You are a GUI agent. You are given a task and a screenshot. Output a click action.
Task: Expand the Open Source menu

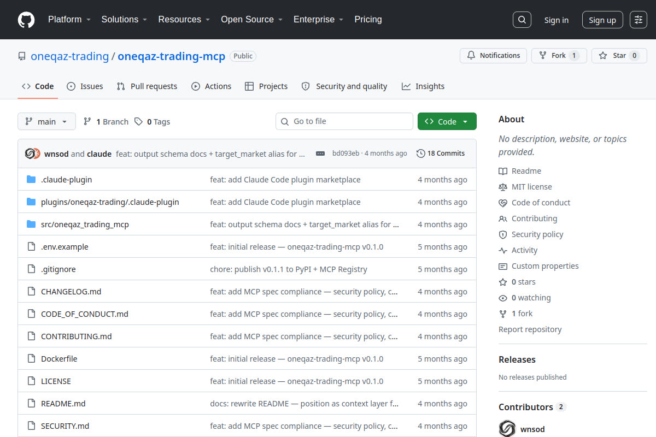pyautogui.click(x=251, y=19)
